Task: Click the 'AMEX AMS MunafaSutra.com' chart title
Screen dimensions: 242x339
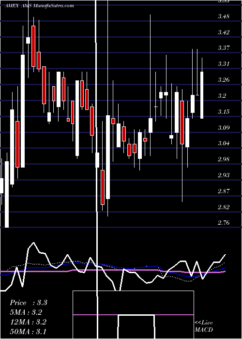Action: [39, 6]
